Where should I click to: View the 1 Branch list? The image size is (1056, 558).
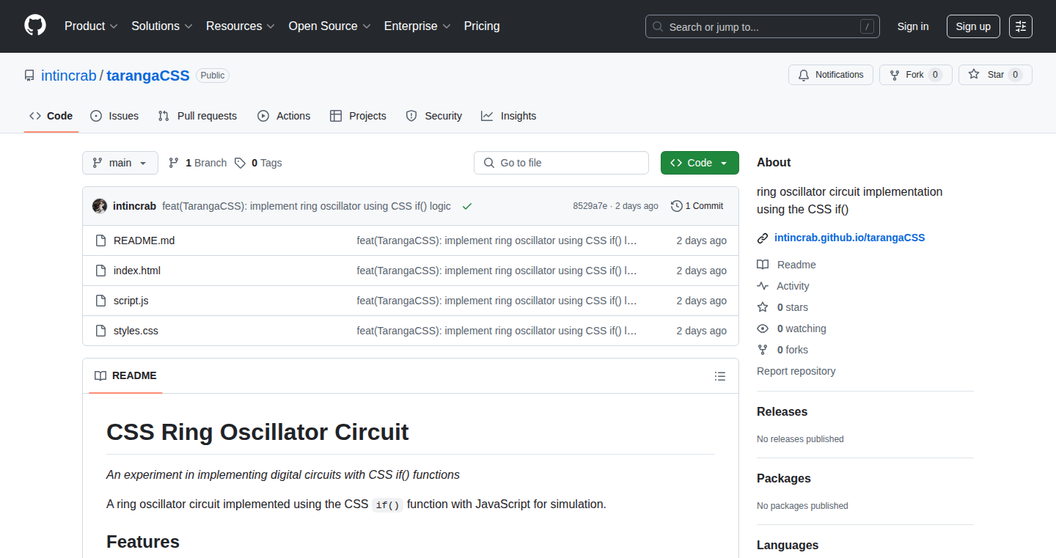(197, 163)
